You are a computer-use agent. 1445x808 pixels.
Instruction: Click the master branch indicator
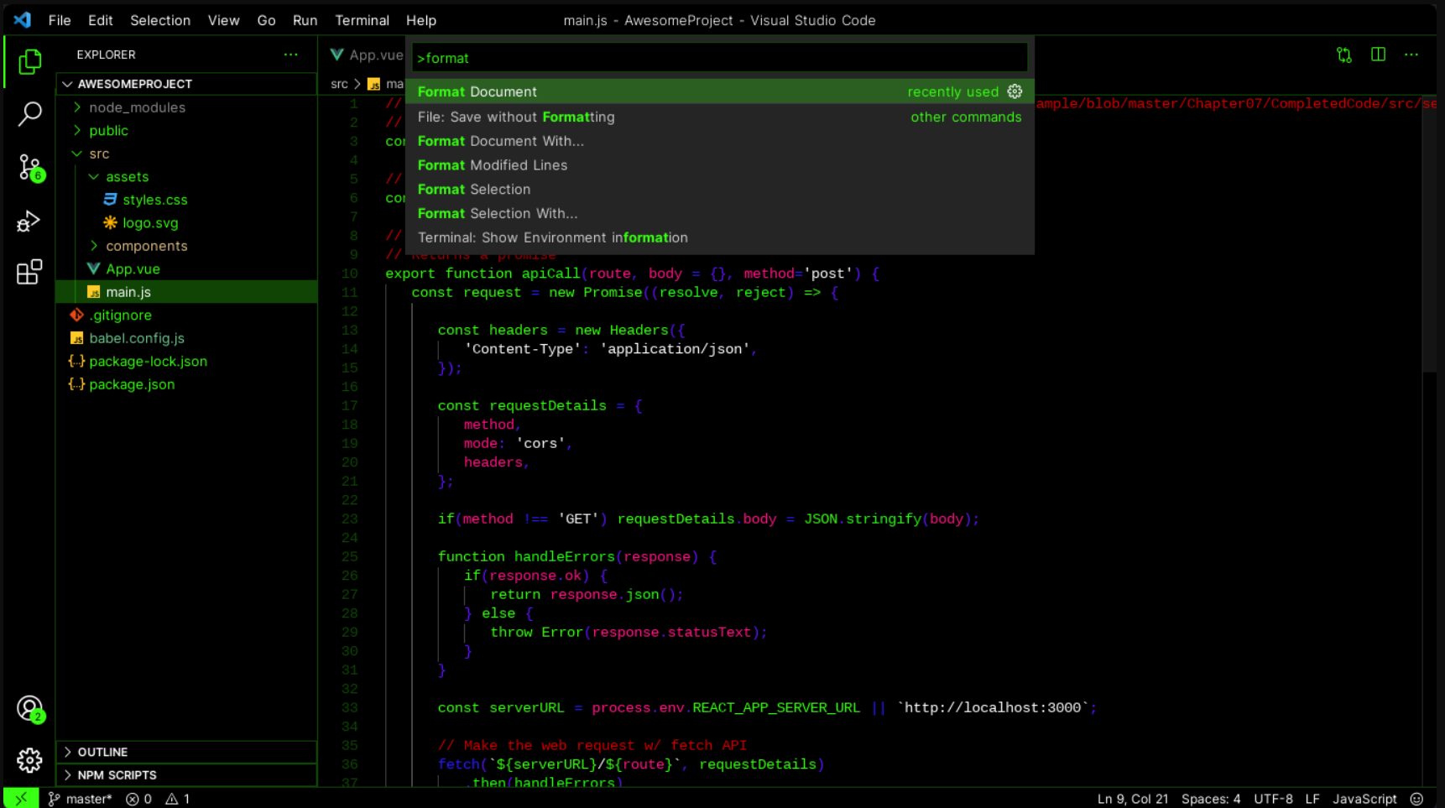tap(80, 799)
